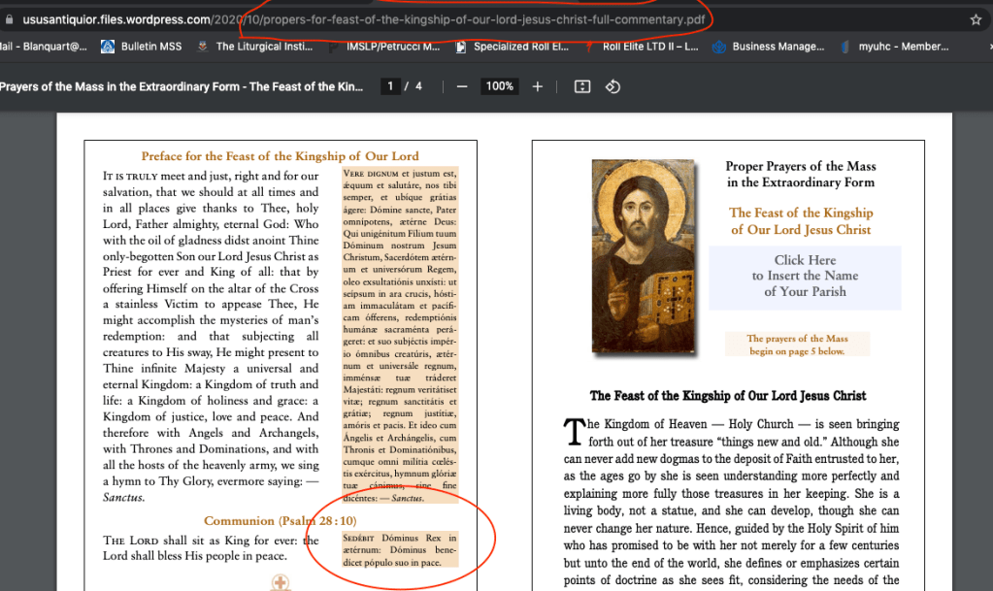The width and height of the screenshot is (993, 591).
Task: Zoom out the PDF with minus button
Action: coord(462,86)
